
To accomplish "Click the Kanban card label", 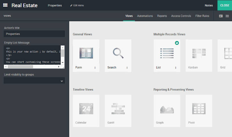I will click(x=193, y=68).
